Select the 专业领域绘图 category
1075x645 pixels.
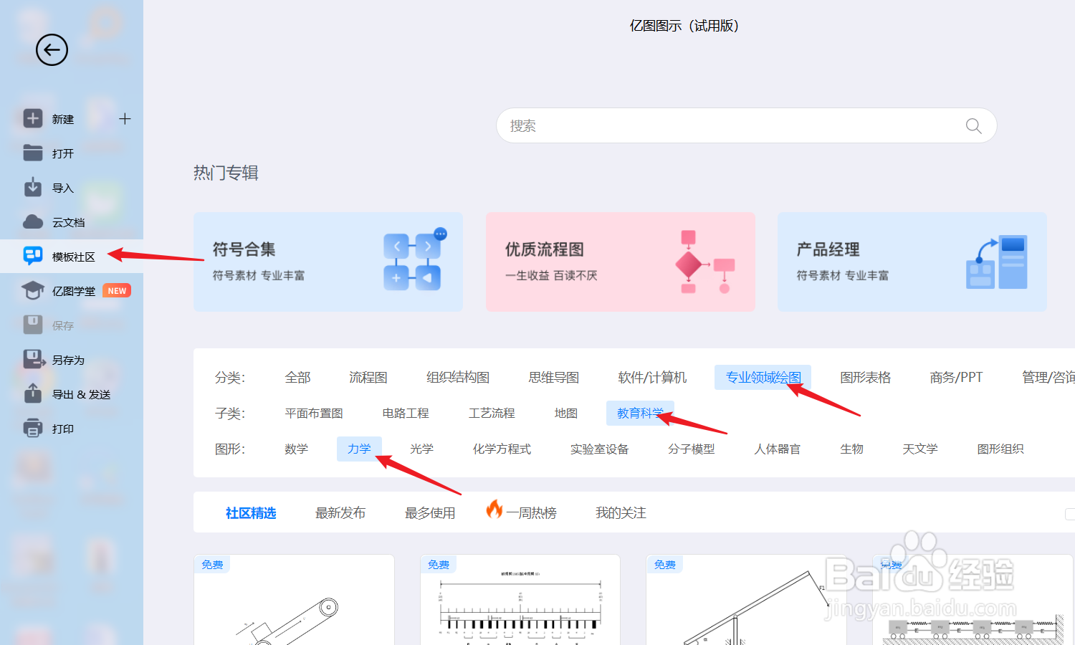(763, 378)
